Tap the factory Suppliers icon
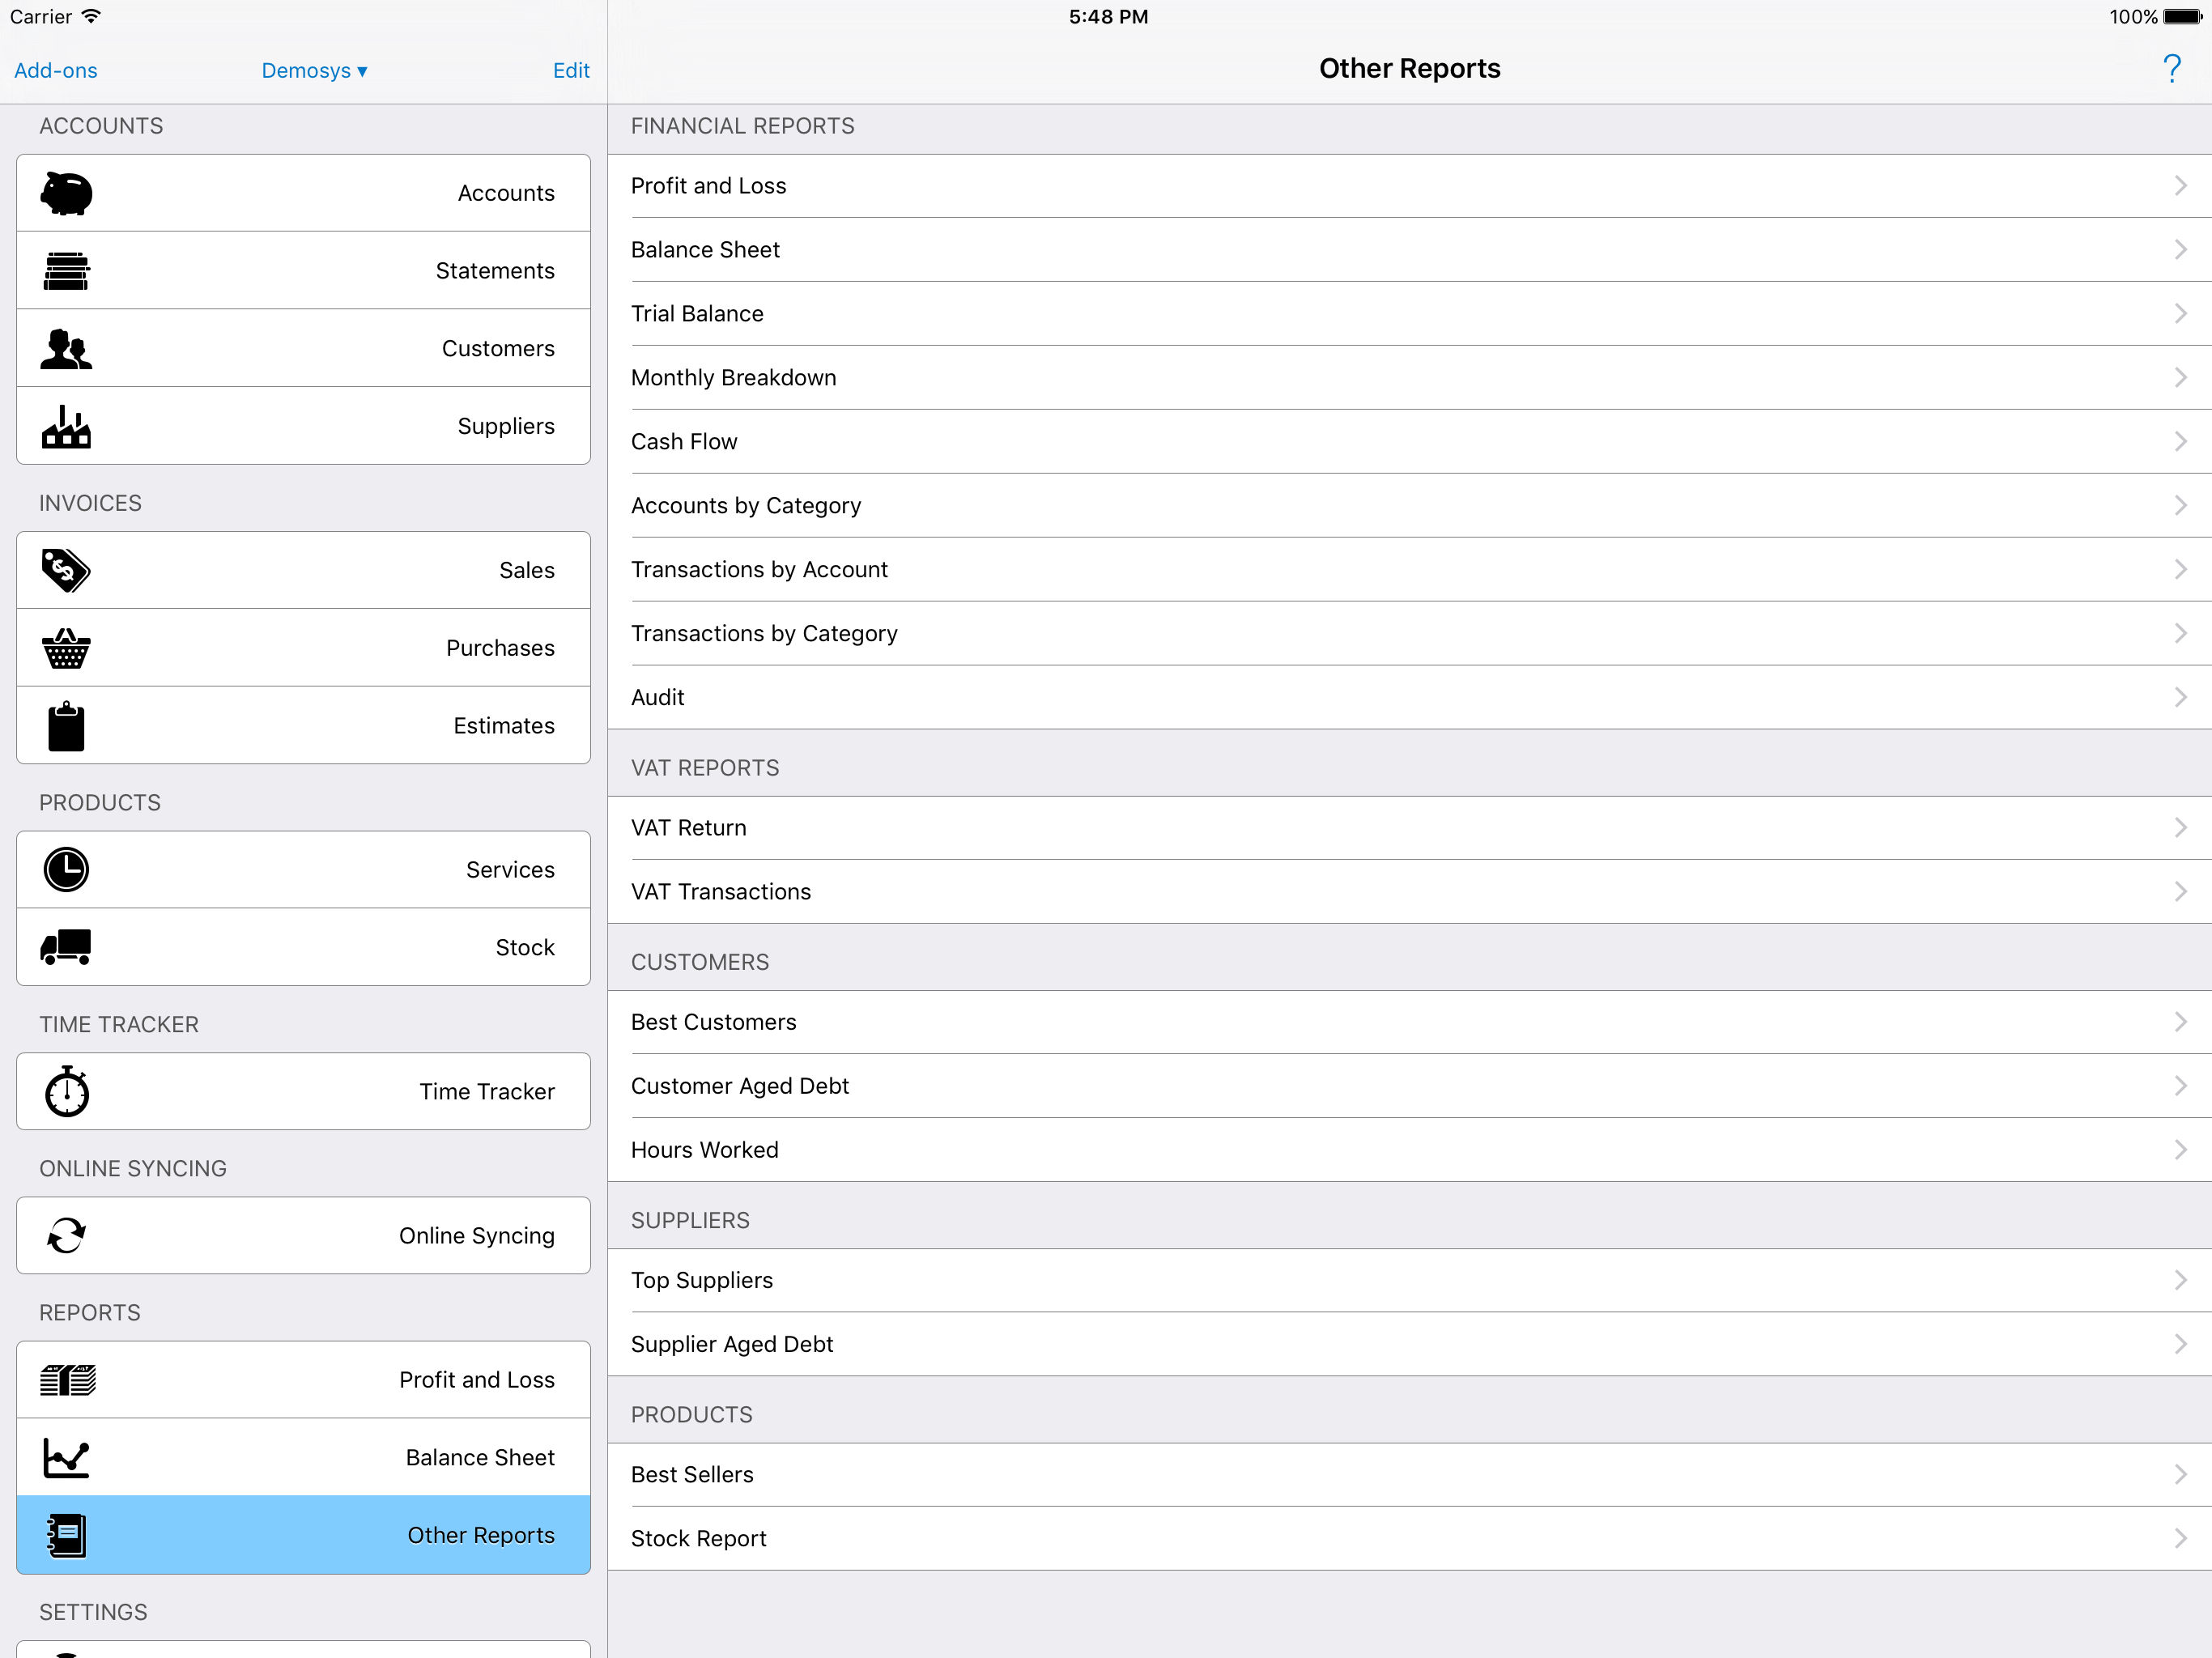2212x1658 pixels. pos(66,427)
